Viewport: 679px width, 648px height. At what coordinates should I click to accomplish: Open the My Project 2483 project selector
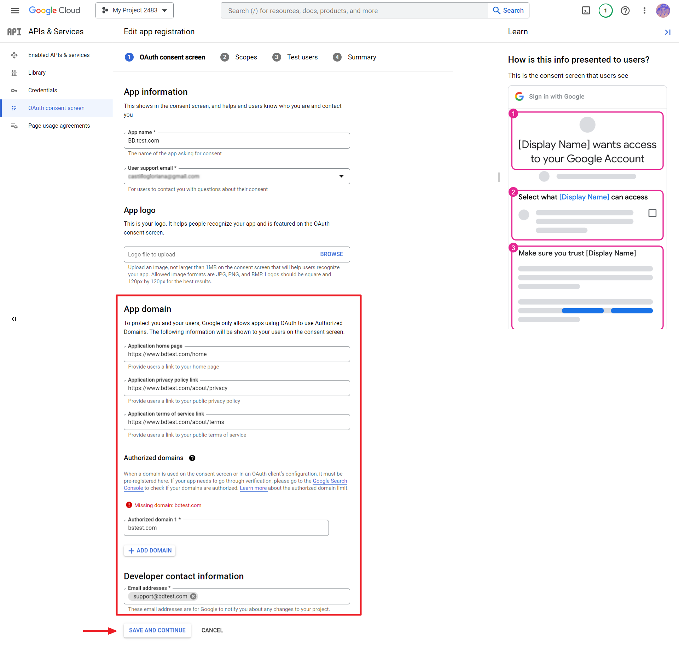[x=134, y=11]
